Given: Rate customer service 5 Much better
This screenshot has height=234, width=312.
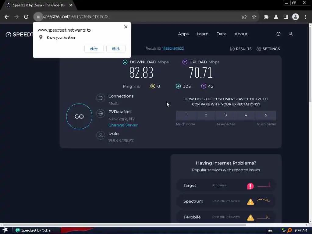Looking at the screenshot, I should coord(266,115).
